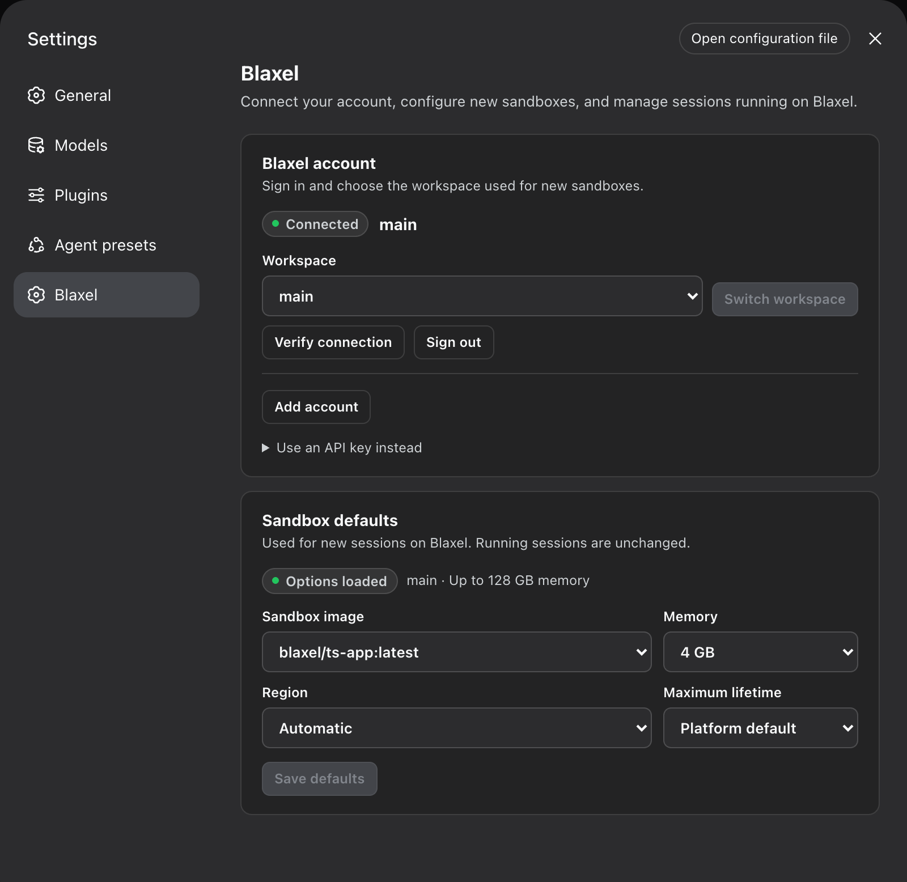This screenshot has width=907, height=882.
Task: Click the General gear icon in sidebar
Action: pyautogui.click(x=36, y=95)
